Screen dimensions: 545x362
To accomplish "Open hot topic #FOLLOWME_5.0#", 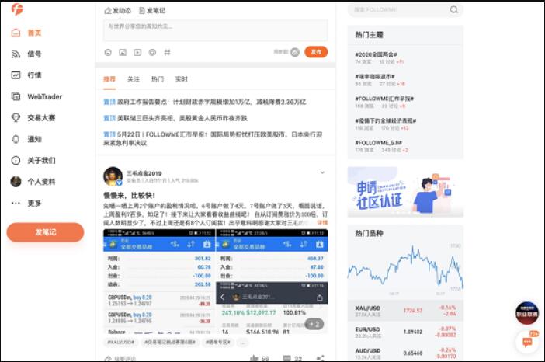I will (379, 143).
